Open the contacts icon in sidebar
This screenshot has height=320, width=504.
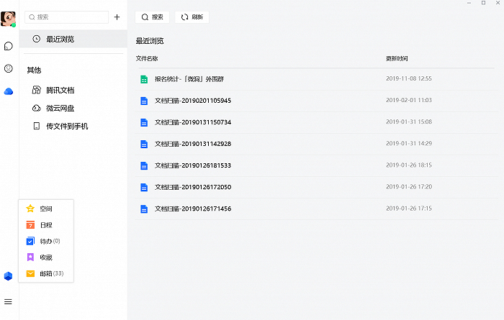coord(9,68)
